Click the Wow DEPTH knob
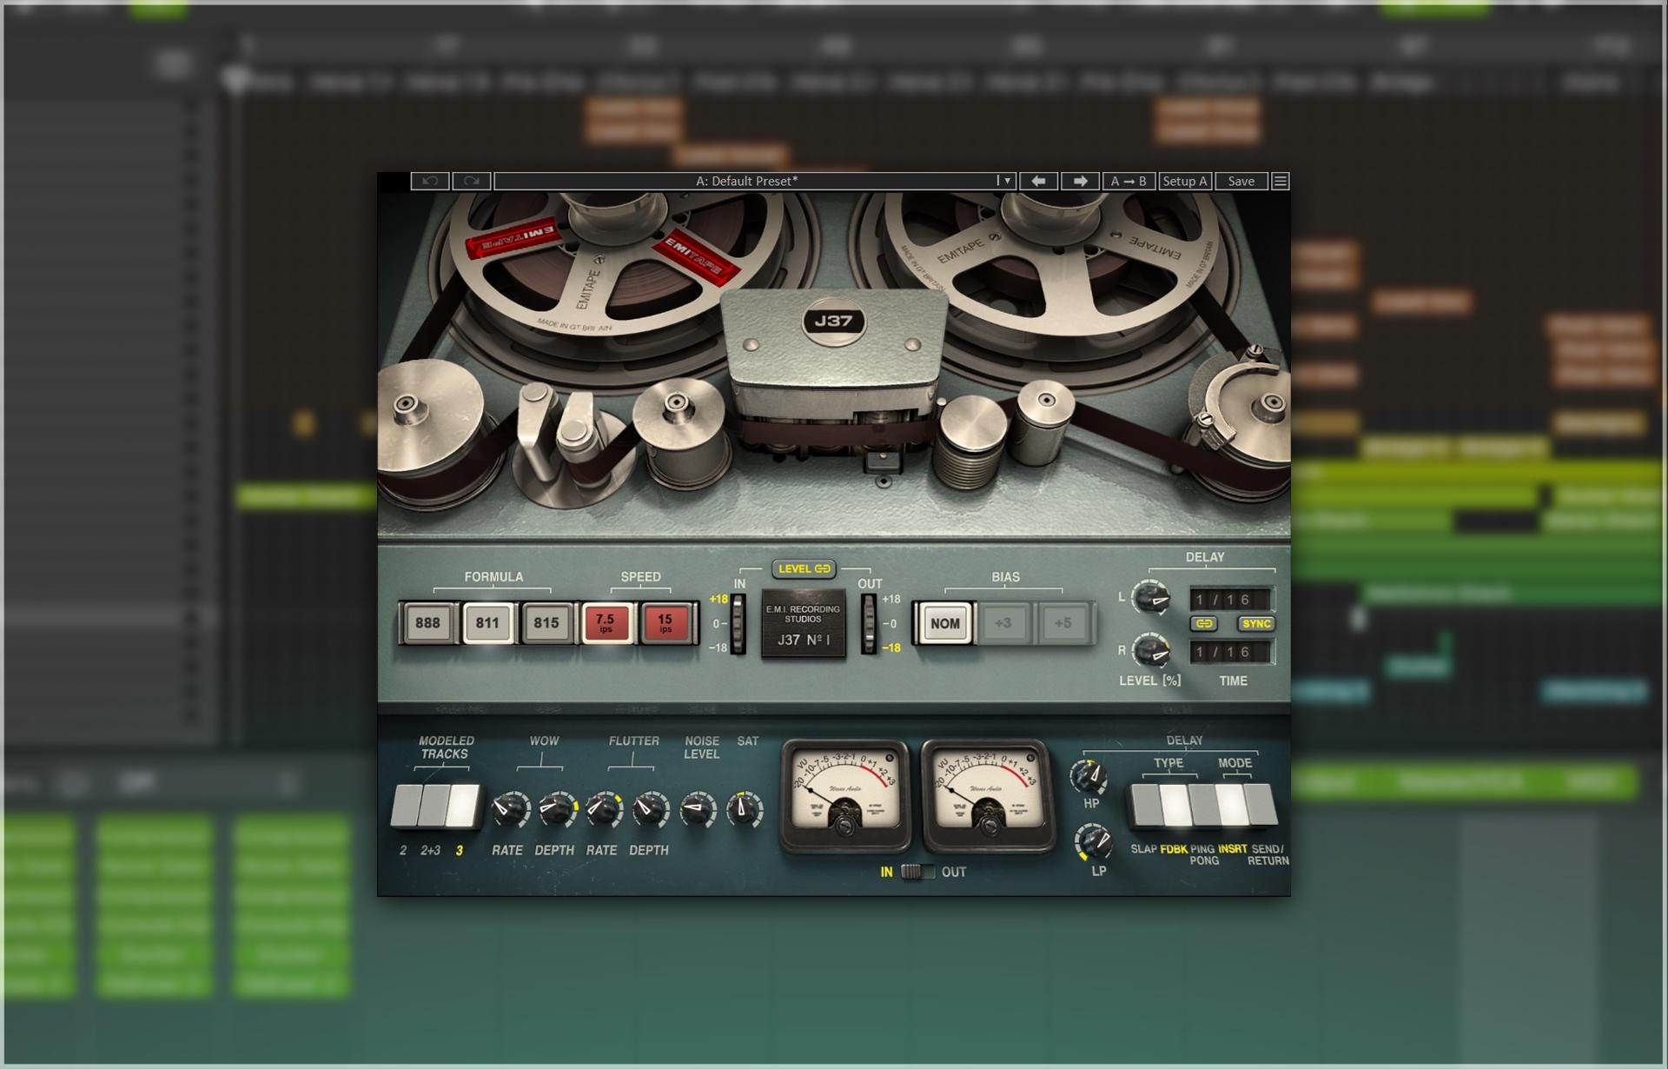Screen dimensions: 1668x1069 pos(557,810)
